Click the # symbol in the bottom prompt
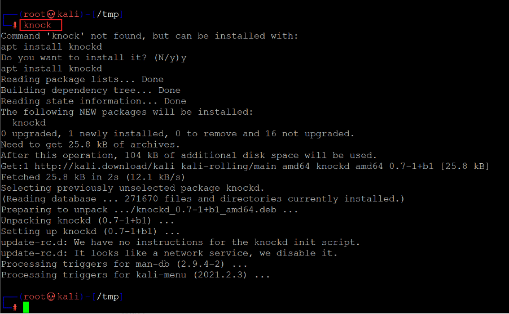The image size is (509, 314). [x=15, y=307]
